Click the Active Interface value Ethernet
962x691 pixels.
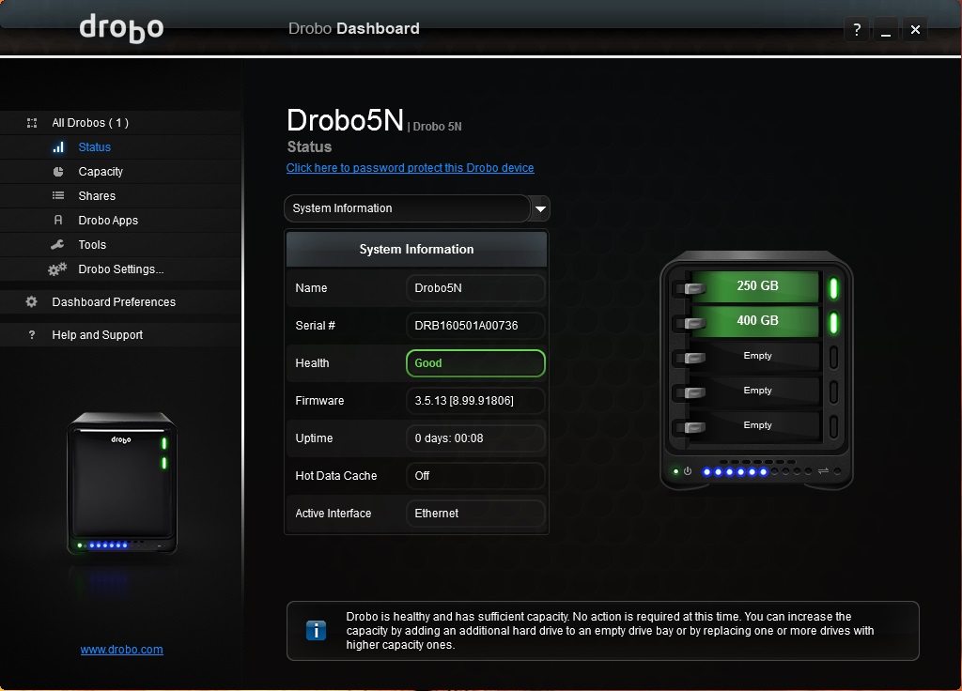coord(475,514)
